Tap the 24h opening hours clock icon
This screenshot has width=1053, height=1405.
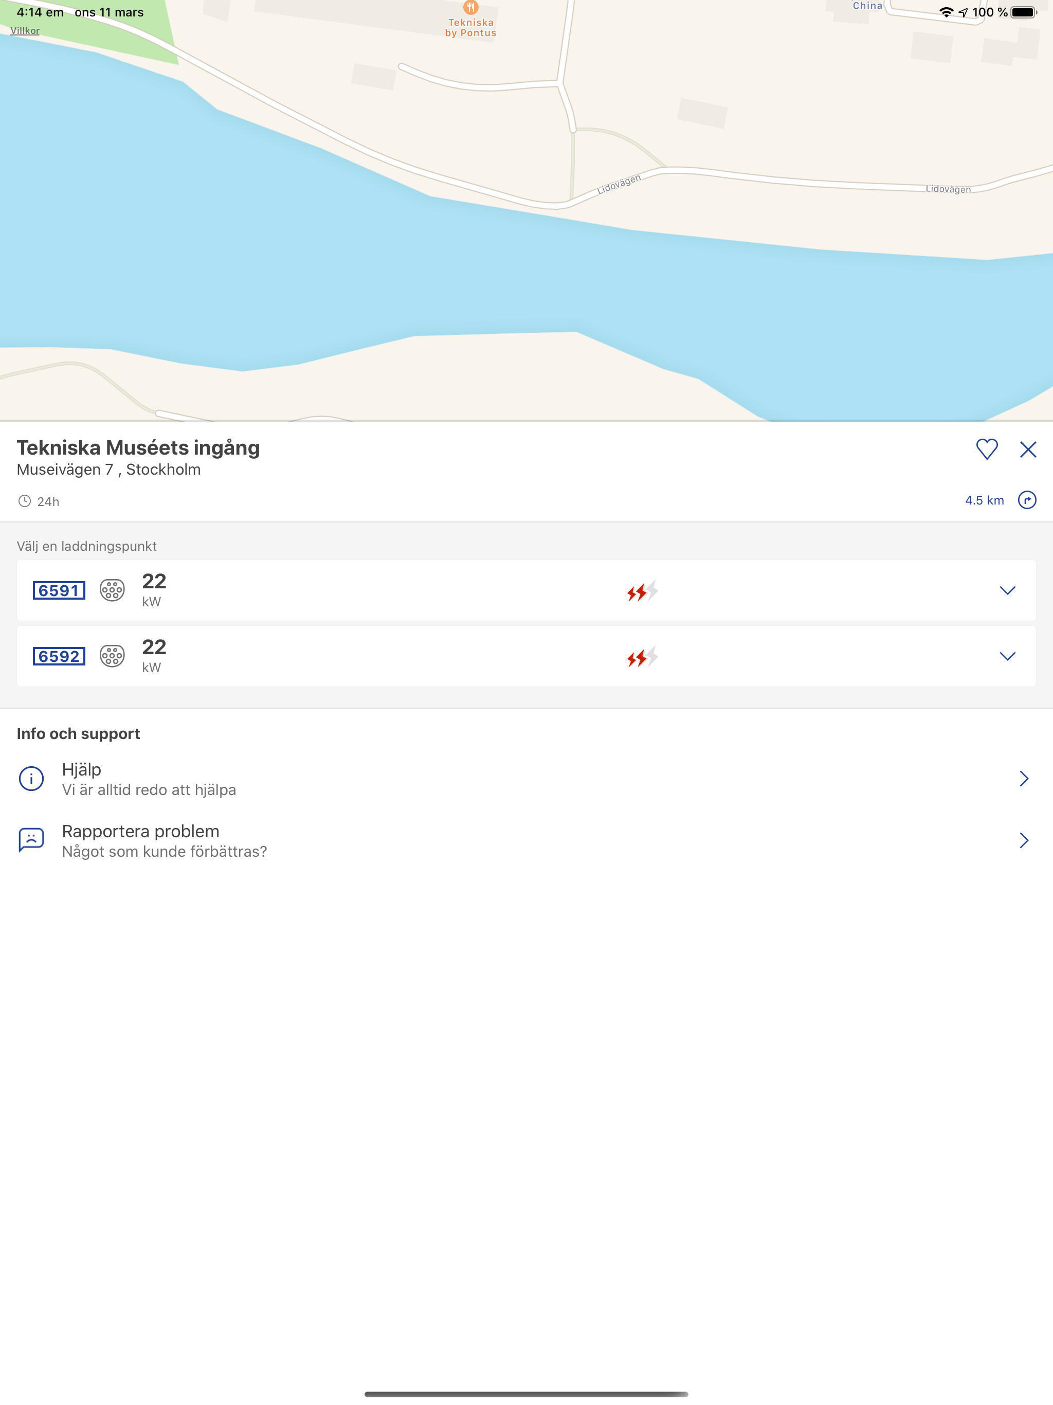pyautogui.click(x=24, y=501)
